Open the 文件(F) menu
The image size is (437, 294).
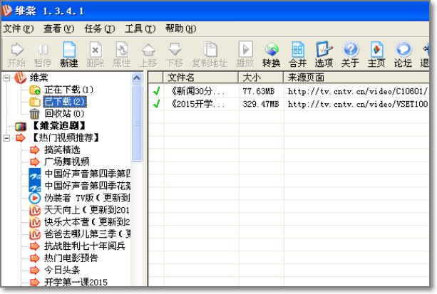(19, 28)
